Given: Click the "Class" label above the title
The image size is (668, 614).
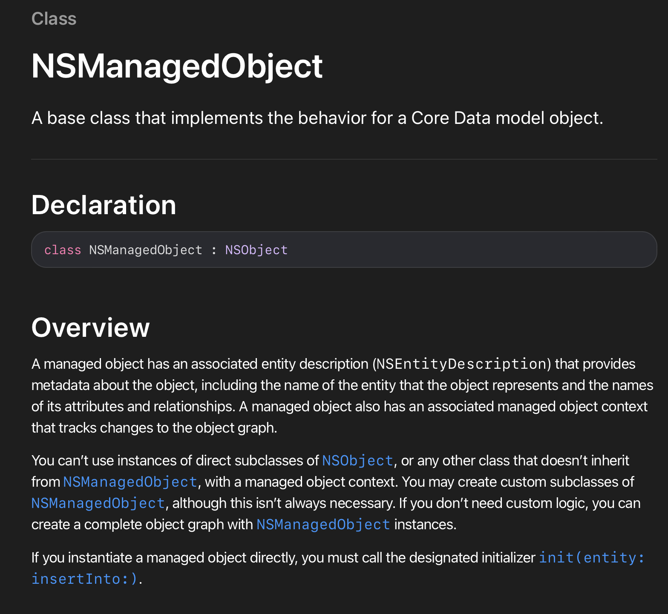Looking at the screenshot, I should point(54,19).
